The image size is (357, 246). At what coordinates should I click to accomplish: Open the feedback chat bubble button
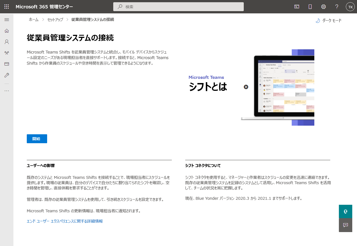[x=346, y=225]
